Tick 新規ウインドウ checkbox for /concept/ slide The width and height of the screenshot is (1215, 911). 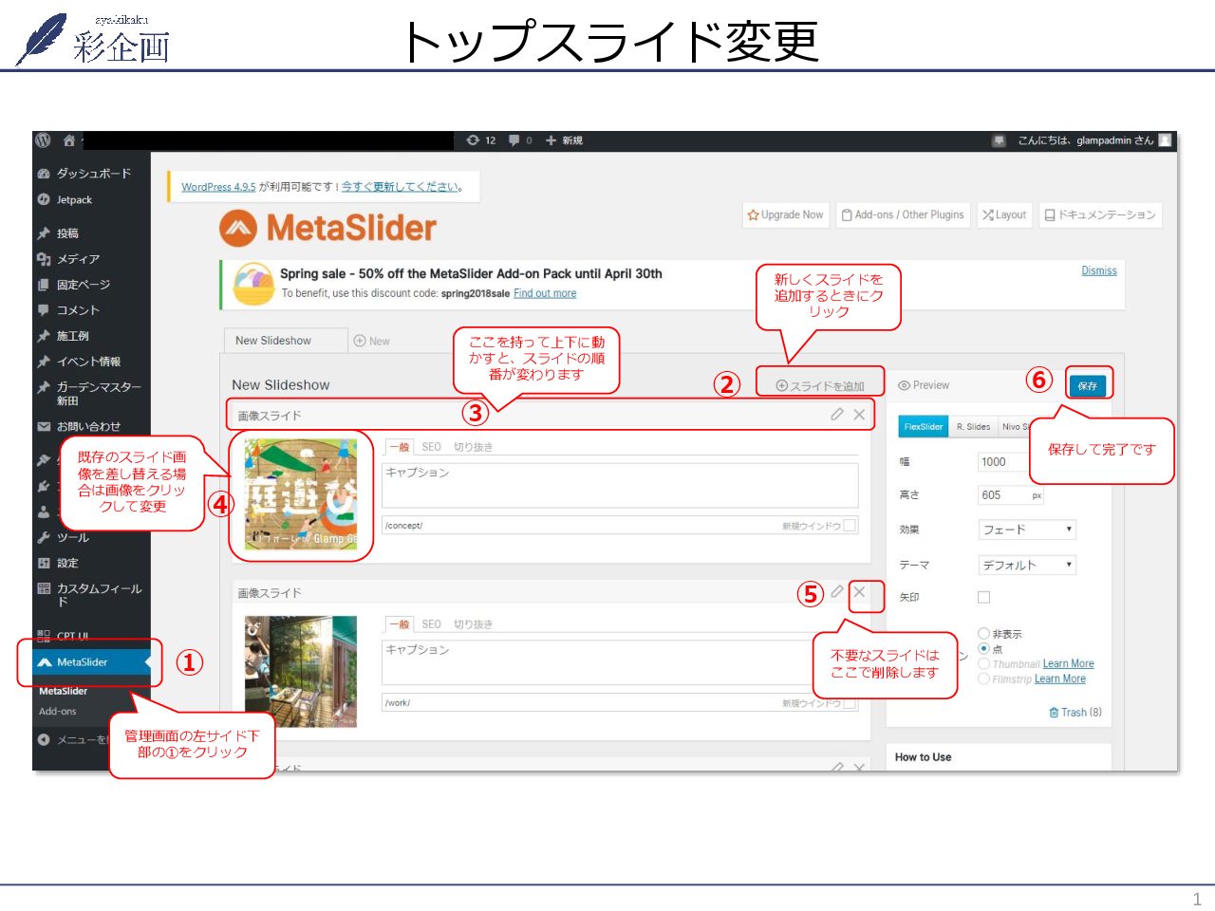[850, 525]
